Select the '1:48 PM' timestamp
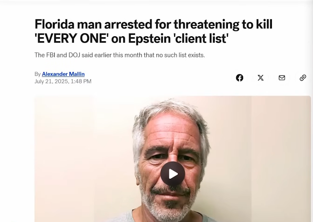 click(x=81, y=81)
